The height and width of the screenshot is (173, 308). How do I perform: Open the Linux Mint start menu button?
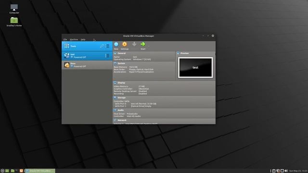pos(2,171)
